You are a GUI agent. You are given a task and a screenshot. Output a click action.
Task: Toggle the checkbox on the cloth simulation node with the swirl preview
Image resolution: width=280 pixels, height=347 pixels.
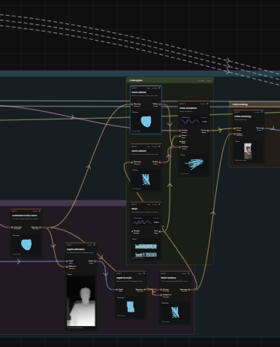[207, 104]
